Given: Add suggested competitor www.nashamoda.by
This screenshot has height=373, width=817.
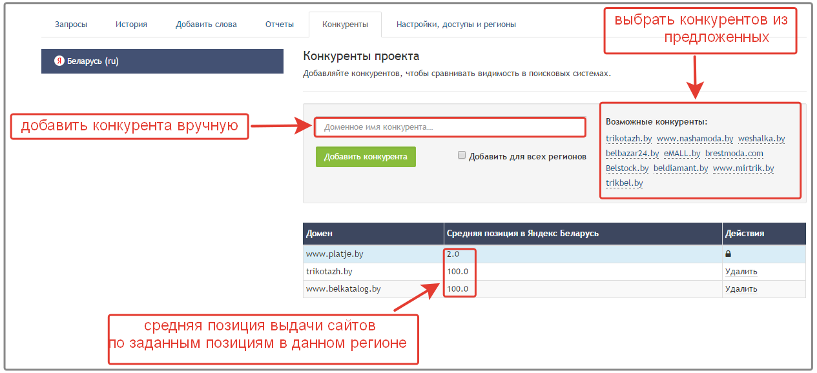Looking at the screenshot, I should (695, 138).
